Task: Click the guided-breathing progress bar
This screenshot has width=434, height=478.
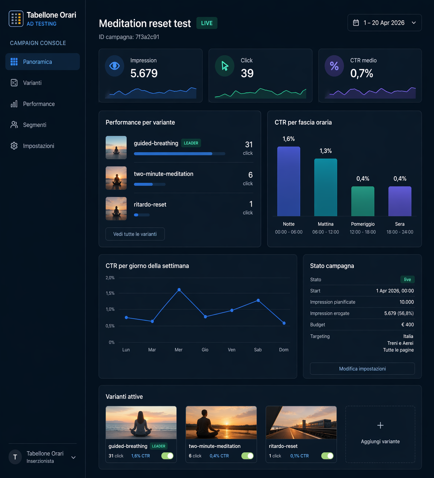Action: coord(179,153)
